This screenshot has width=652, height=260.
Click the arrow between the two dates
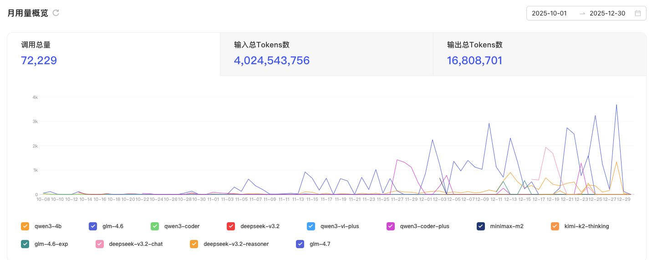coord(582,13)
